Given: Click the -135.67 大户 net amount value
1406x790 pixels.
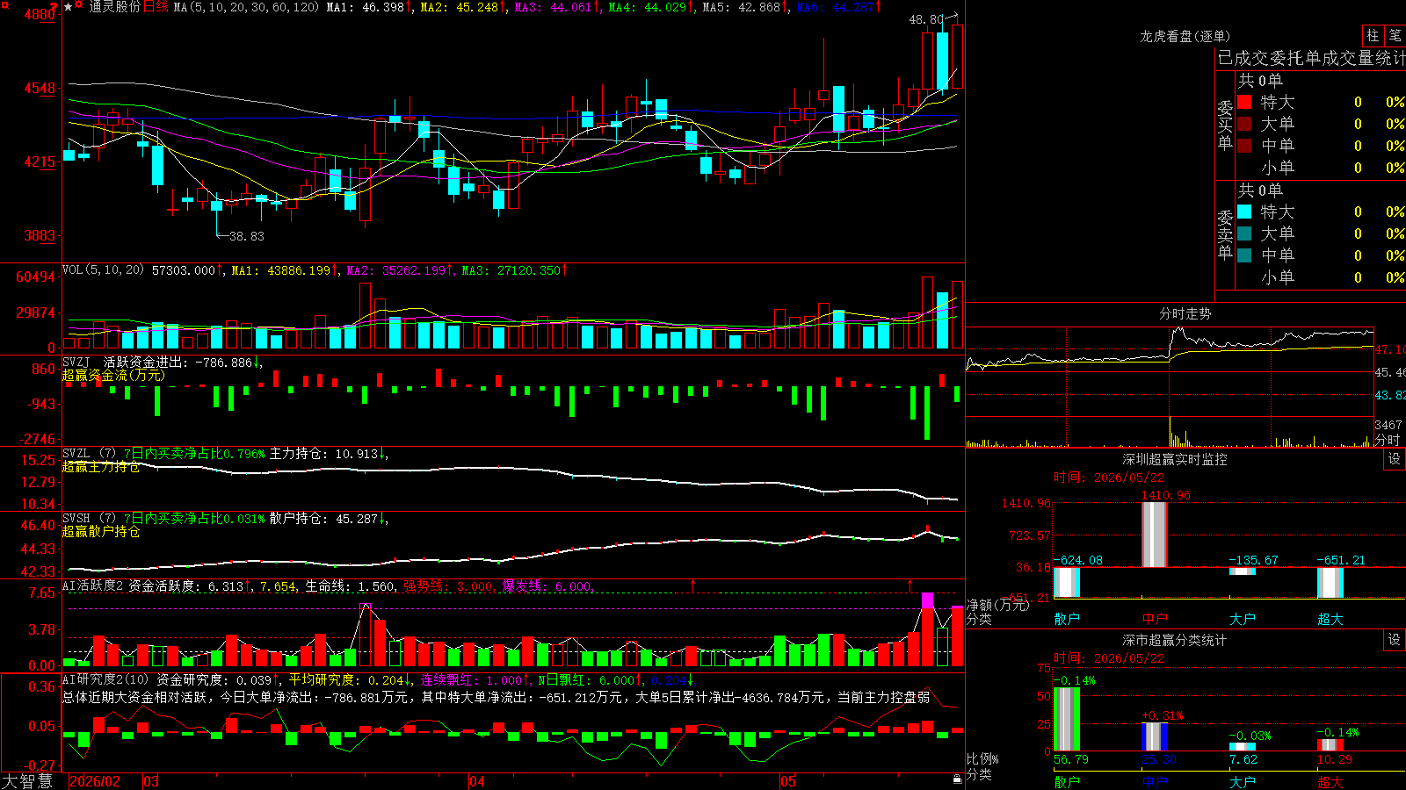Looking at the screenshot, I should tap(1254, 560).
